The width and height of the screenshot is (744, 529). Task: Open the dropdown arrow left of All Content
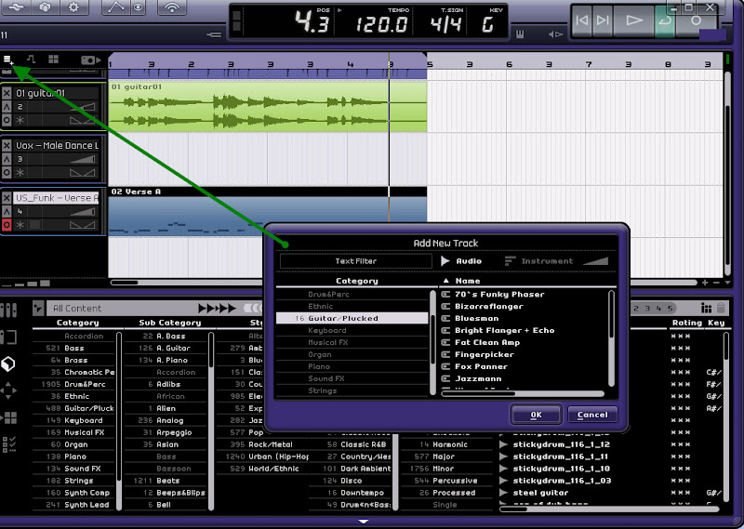pyautogui.click(x=38, y=309)
